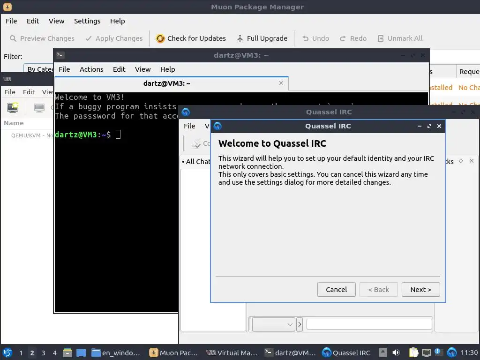Image resolution: width=480 pixels, height=360 pixels.
Task: Float the Quassel right dock panel
Action: (461, 161)
